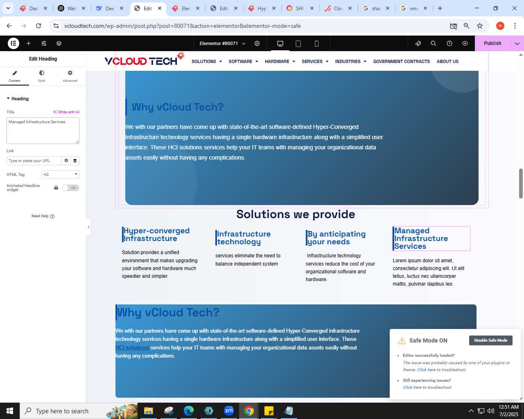This screenshot has height=419, width=524.
Task: Click Disable Safe Mode button
Action: point(490,340)
